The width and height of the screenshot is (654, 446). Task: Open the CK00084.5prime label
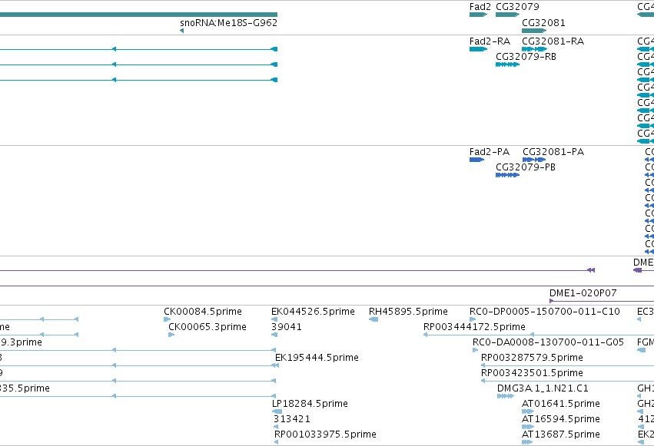pos(203,311)
